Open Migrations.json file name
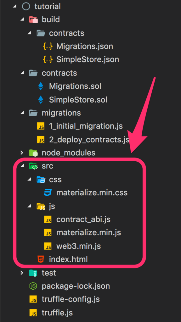Image resolution: width=181 pixels, height=322 pixels. pyautogui.click(x=85, y=46)
